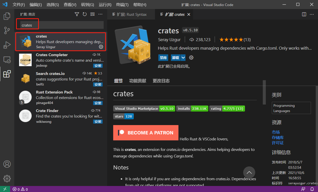This screenshot has width=318, height=192.
Task: Select the crates extension in results list
Action: pos(60,41)
